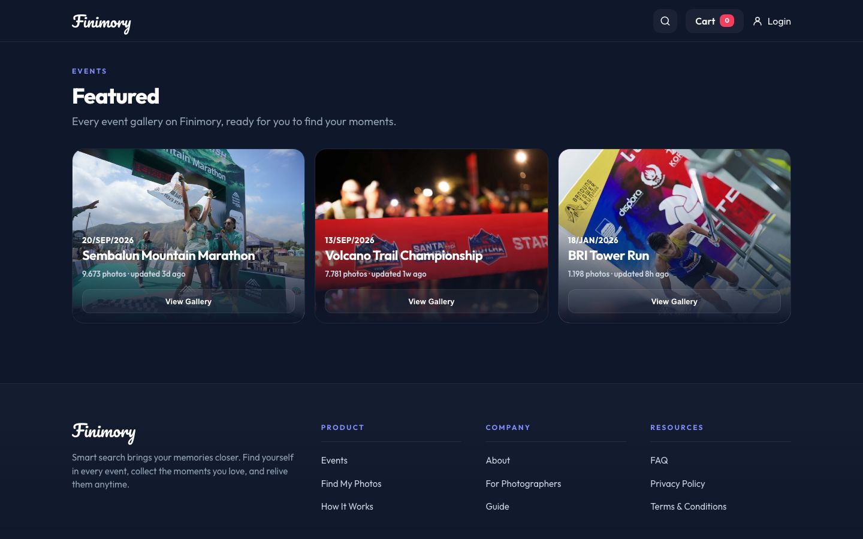Click '7.781 photos · updated 1w ago' text
The image size is (863, 539).
(376, 274)
